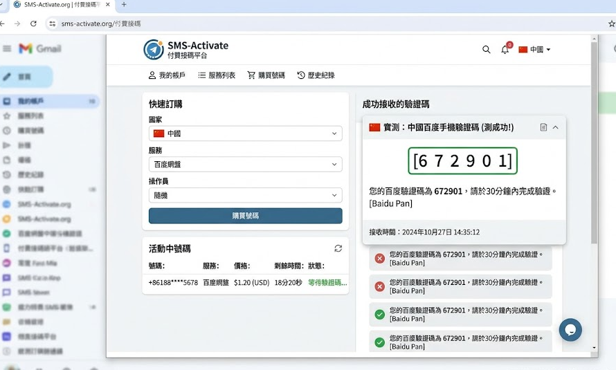Click the Gmail logo
616x370 pixels.
pos(40,48)
